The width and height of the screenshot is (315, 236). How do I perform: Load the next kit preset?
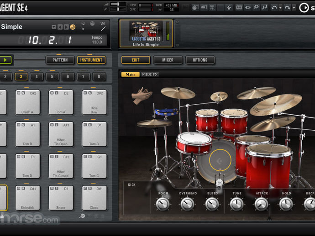(66, 27)
